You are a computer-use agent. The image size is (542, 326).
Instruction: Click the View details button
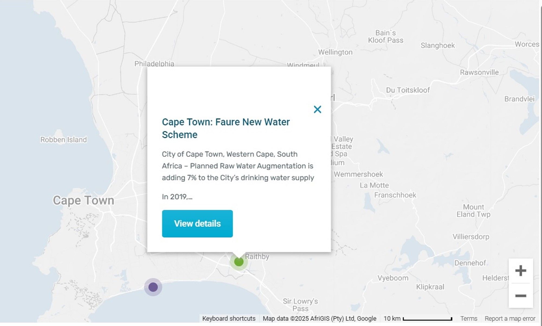pos(197,223)
